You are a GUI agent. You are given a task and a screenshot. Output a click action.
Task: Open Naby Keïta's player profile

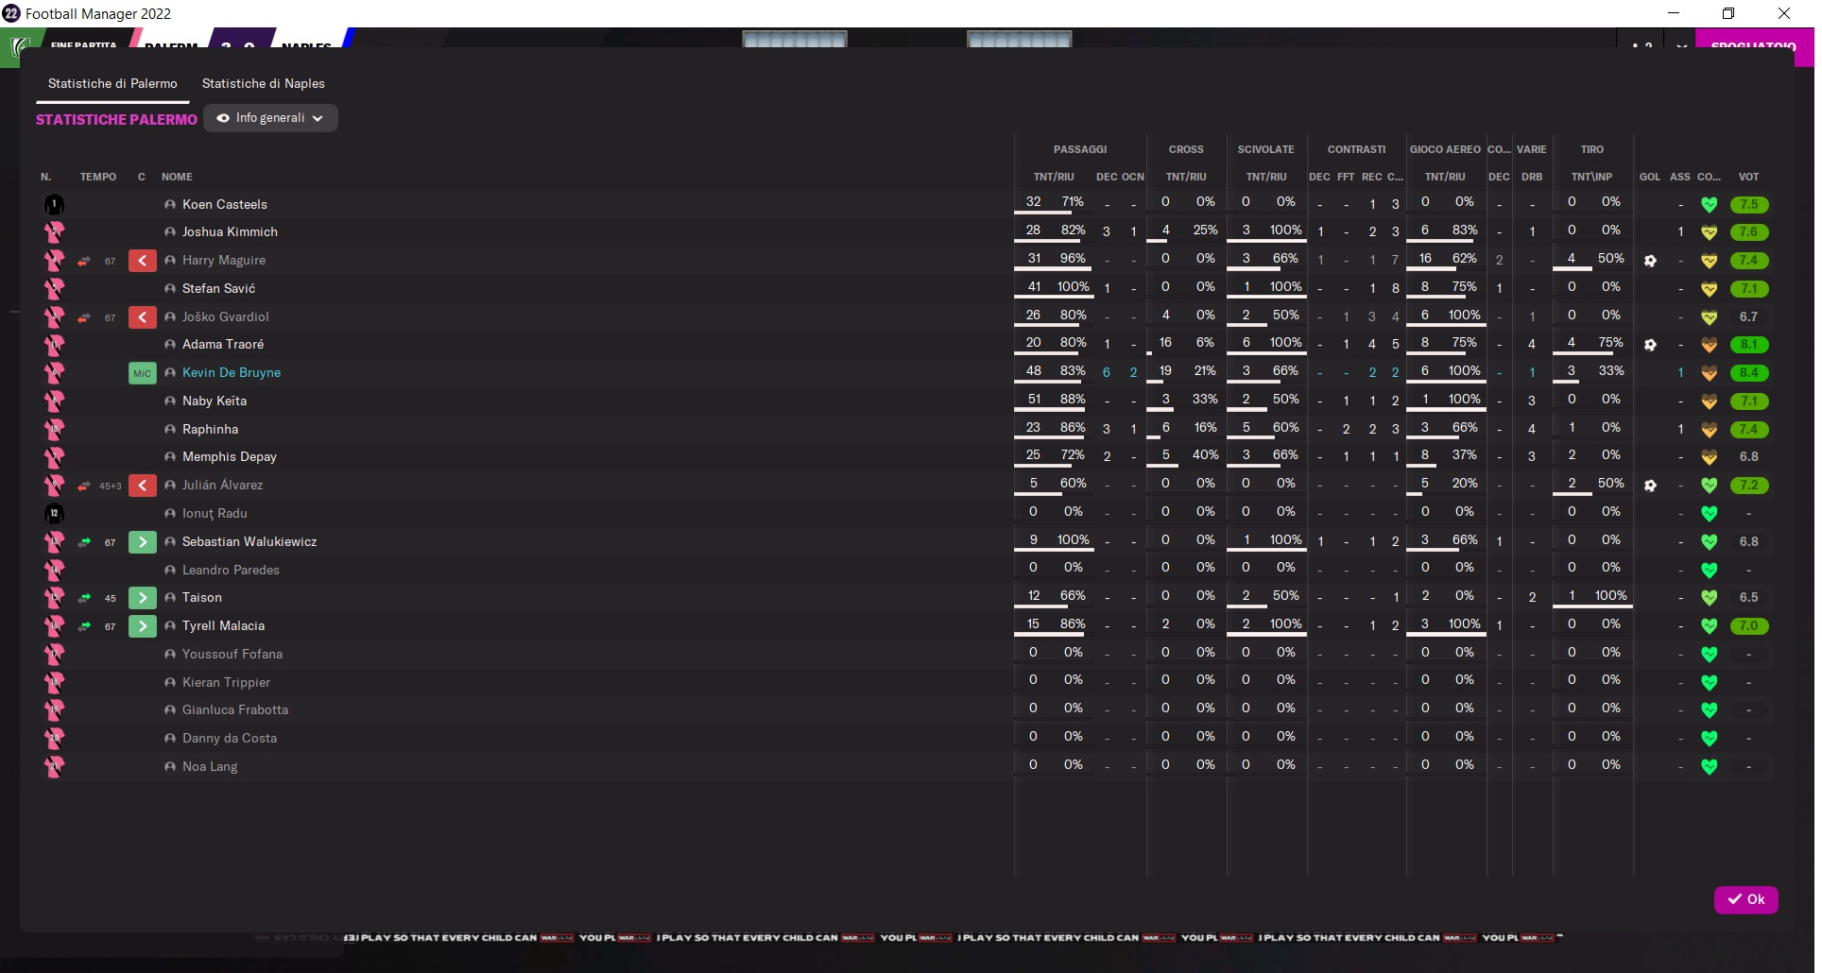215,401
